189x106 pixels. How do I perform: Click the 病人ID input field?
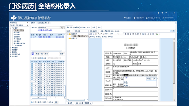[x=49, y=28]
